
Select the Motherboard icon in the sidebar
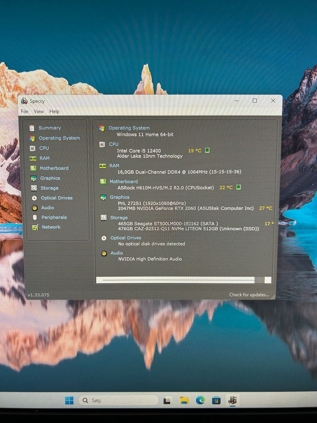[33, 168]
